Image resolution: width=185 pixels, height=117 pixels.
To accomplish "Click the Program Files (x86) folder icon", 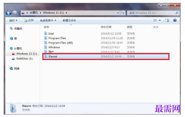I will [x=46, y=43].
